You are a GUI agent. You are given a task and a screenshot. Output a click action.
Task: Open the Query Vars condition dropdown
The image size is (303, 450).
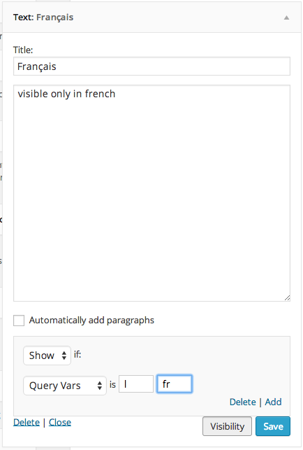click(x=65, y=386)
